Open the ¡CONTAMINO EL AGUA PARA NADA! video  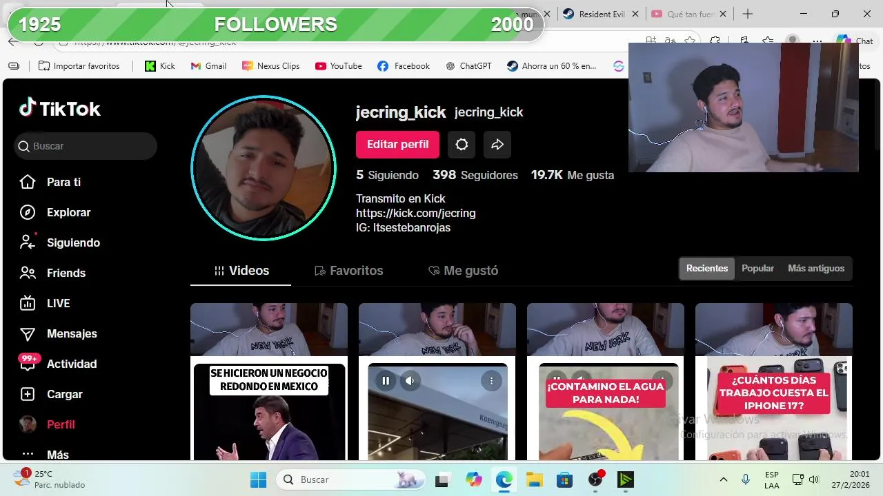coord(606,382)
